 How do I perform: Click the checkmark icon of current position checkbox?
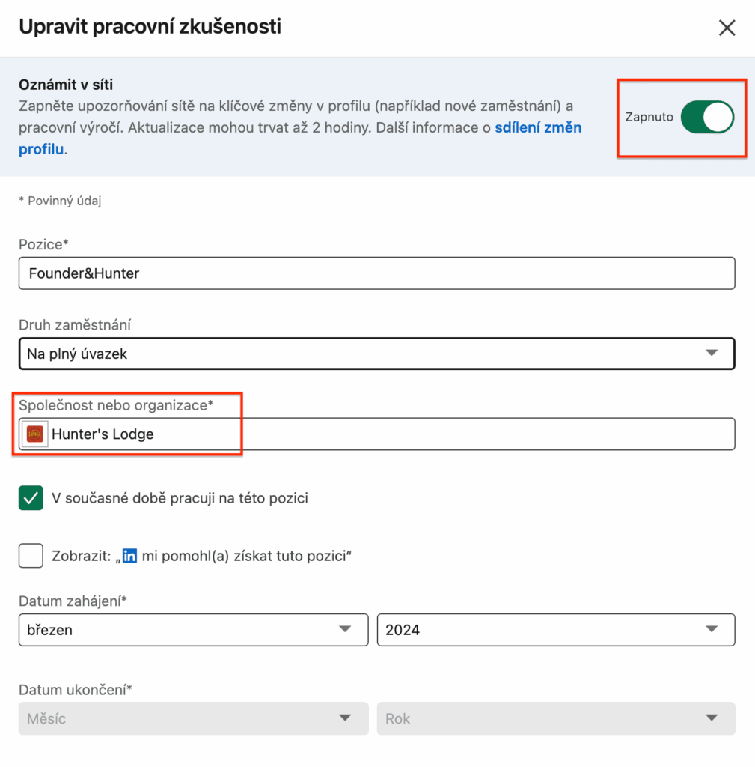pyautogui.click(x=31, y=498)
